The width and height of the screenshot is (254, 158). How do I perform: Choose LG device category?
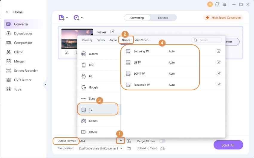[x=99, y=76]
